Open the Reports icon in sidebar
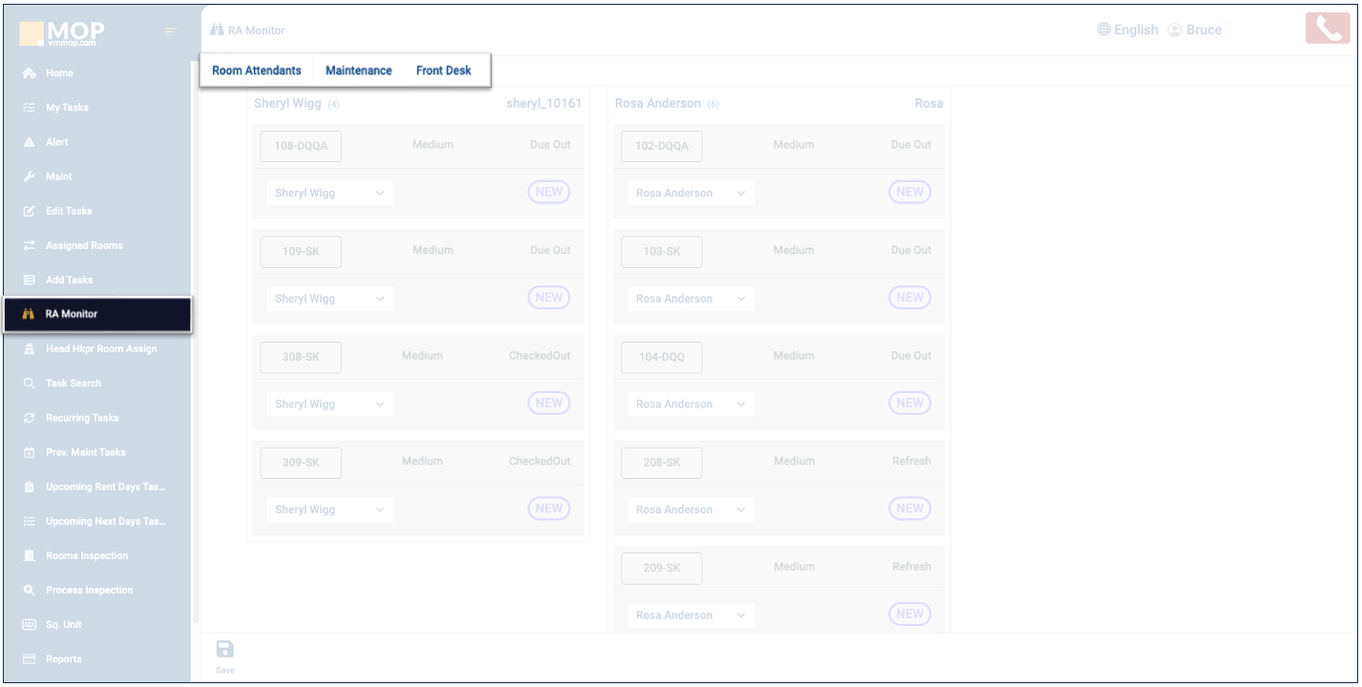Image resolution: width=1362 pixels, height=687 pixels. 30,659
